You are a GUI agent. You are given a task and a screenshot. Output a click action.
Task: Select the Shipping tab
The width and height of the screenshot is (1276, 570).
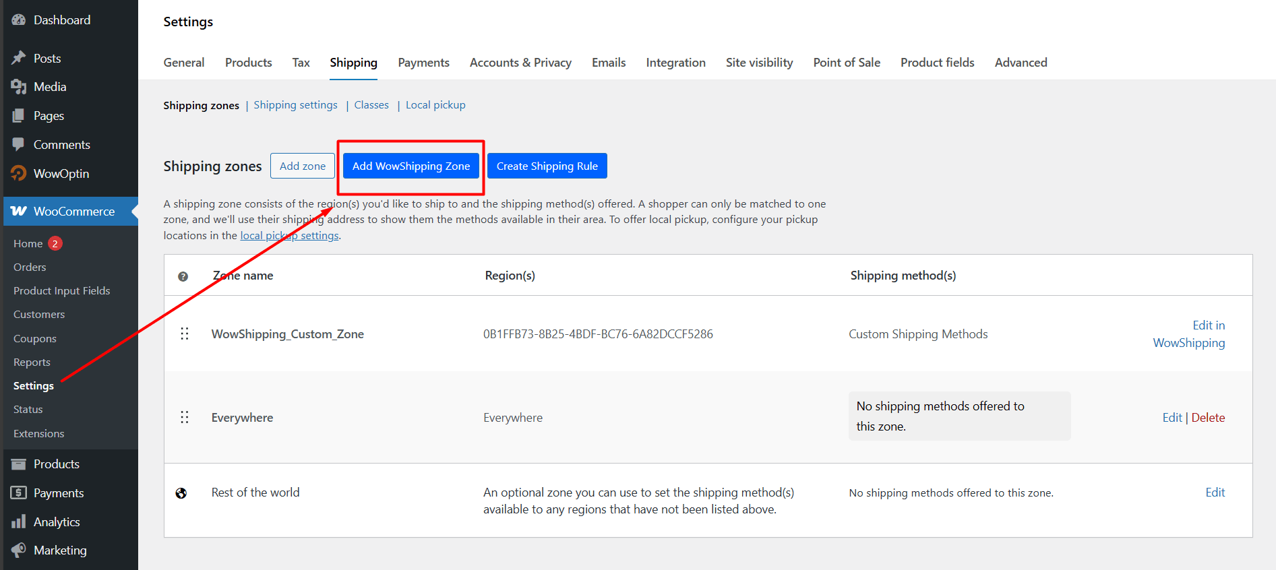(x=354, y=63)
